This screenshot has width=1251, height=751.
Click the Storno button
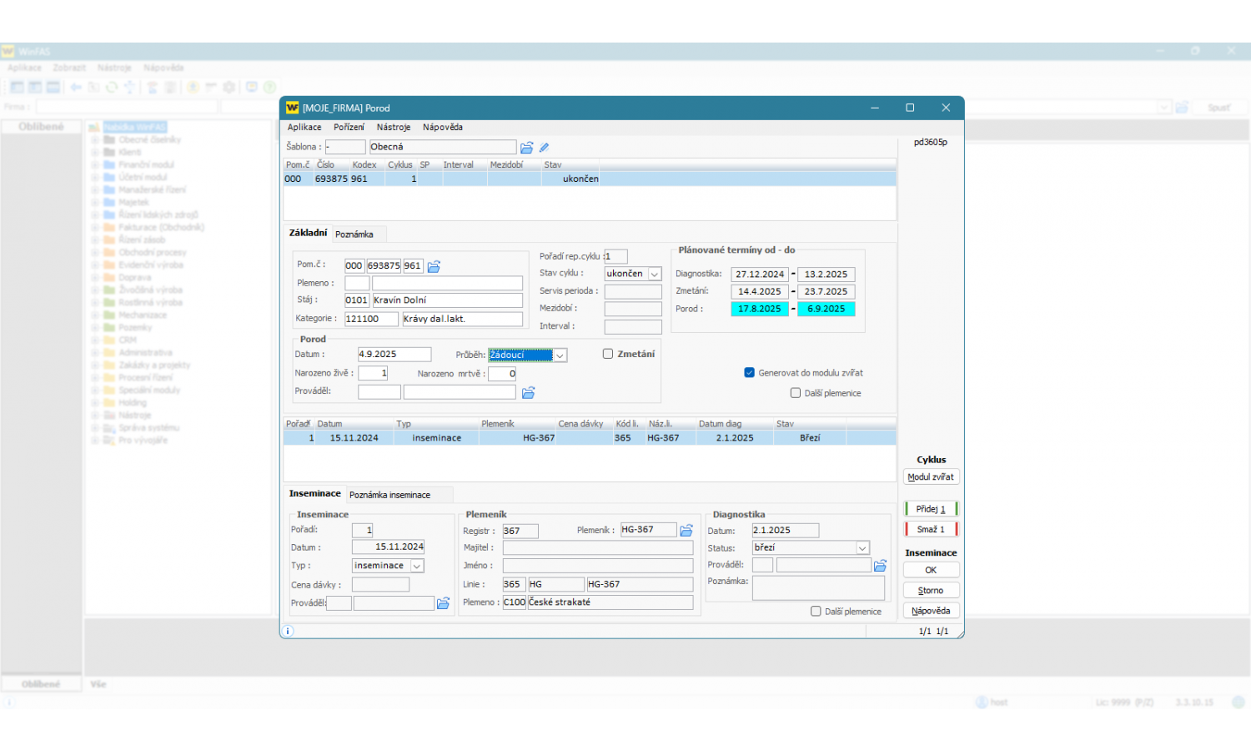[x=931, y=591]
